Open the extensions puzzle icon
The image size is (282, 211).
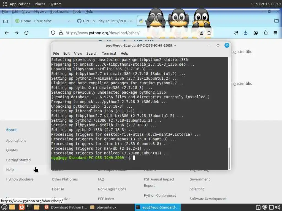(265, 33)
